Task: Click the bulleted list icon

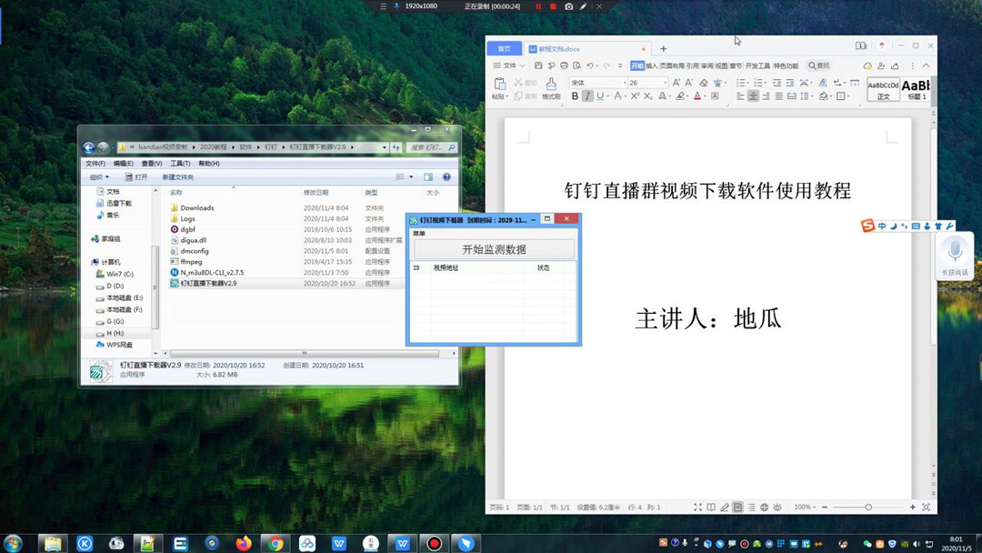Action: point(742,83)
